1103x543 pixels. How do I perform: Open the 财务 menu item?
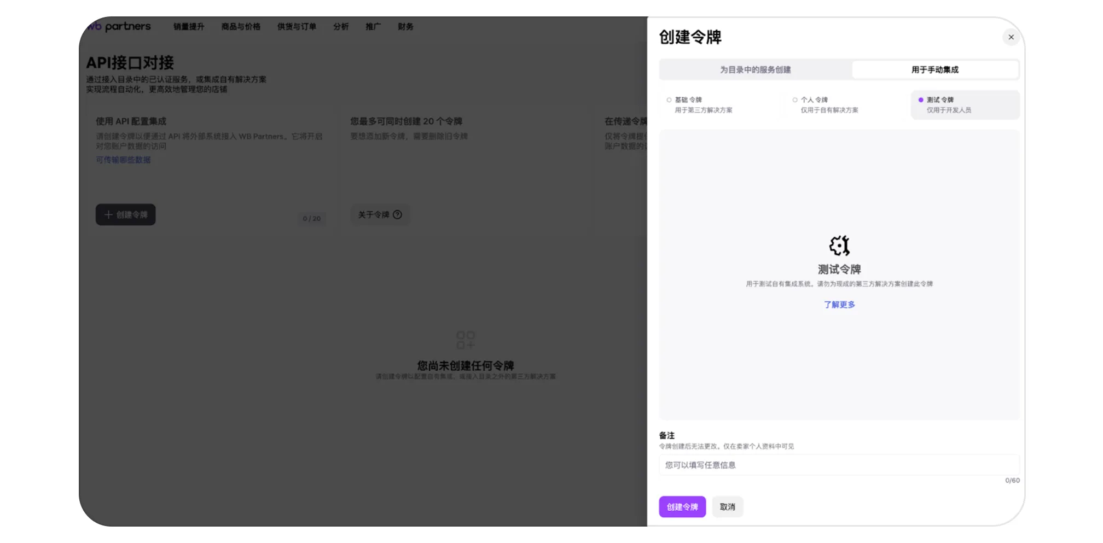tap(405, 27)
